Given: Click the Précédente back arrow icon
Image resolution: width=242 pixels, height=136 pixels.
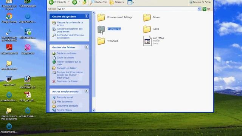Looking at the screenshot, I should tap(51, 2).
